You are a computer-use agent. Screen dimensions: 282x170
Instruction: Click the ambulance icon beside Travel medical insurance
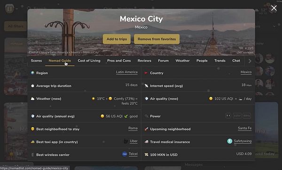[146, 142]
